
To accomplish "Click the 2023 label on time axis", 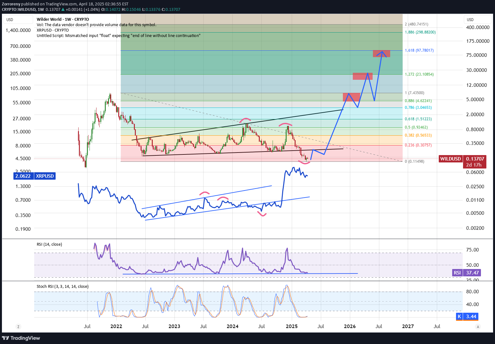I will (x=174, y=326).
